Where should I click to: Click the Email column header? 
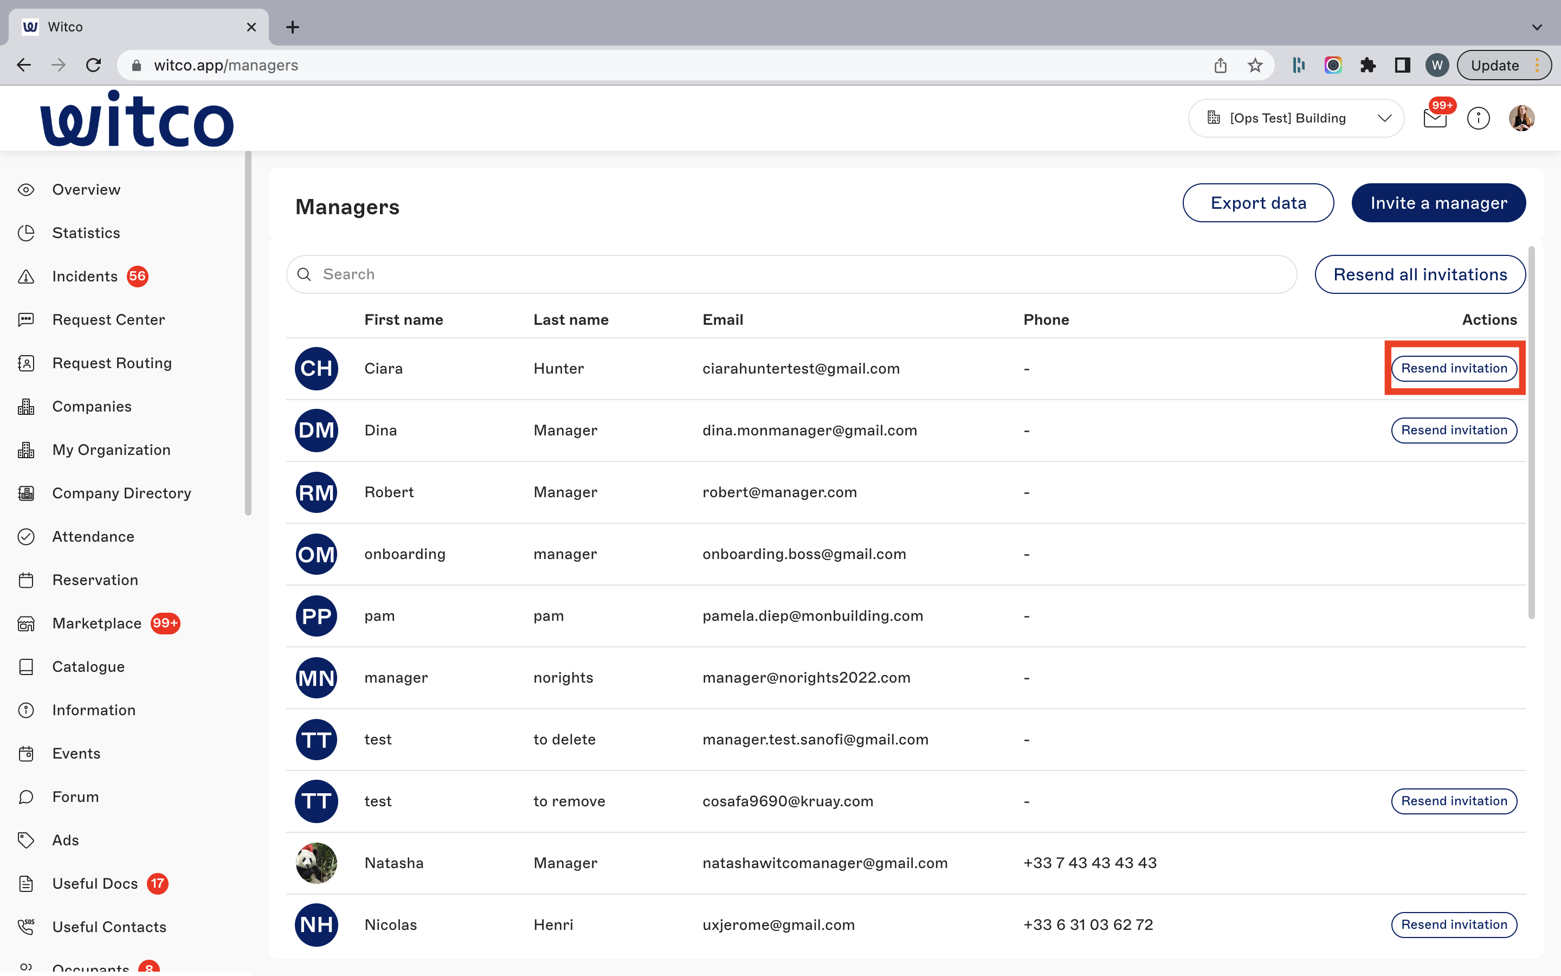click(x=723, y=319)
